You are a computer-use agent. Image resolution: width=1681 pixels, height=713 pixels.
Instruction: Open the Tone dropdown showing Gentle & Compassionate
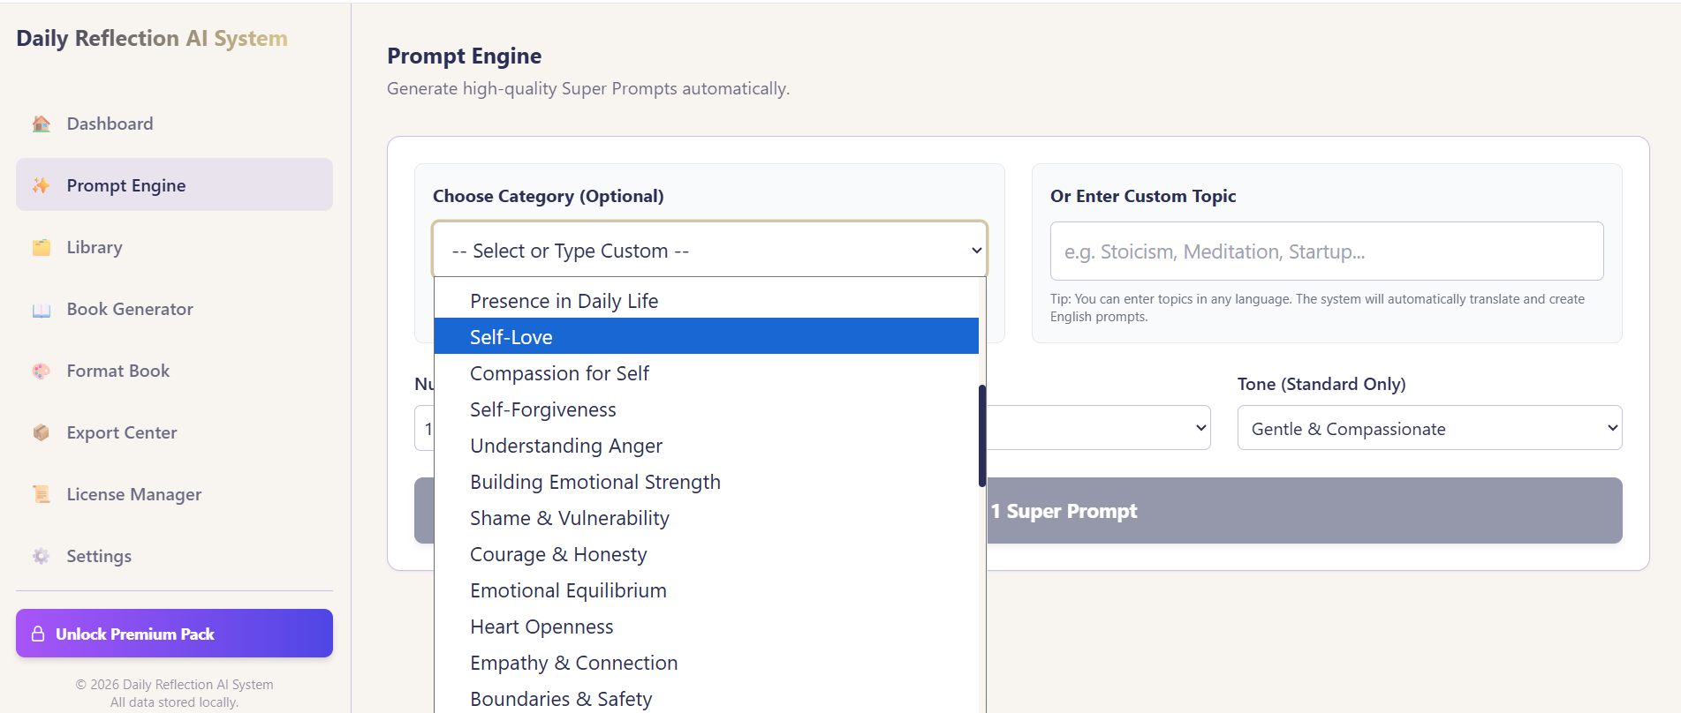coord(1428,428)
